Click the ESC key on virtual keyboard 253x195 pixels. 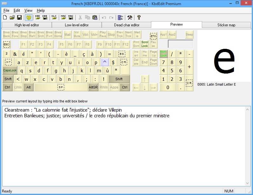pyautogui.click(x=6, y=44)
